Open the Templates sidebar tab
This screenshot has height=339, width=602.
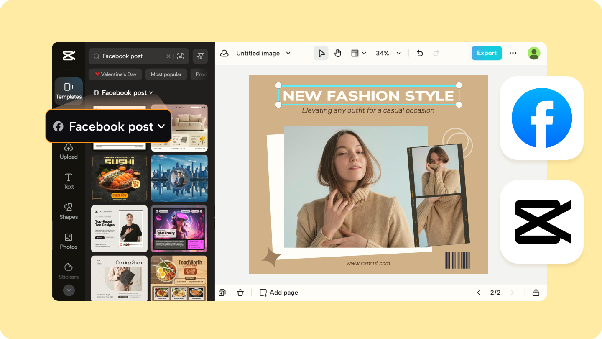(x=69, y=91)
